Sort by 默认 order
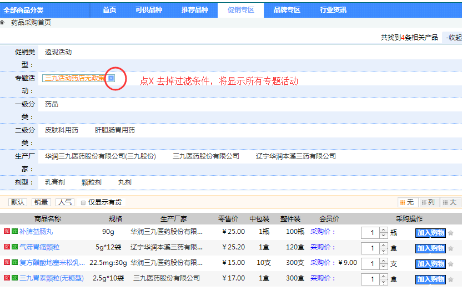 (x=18, y=202)
